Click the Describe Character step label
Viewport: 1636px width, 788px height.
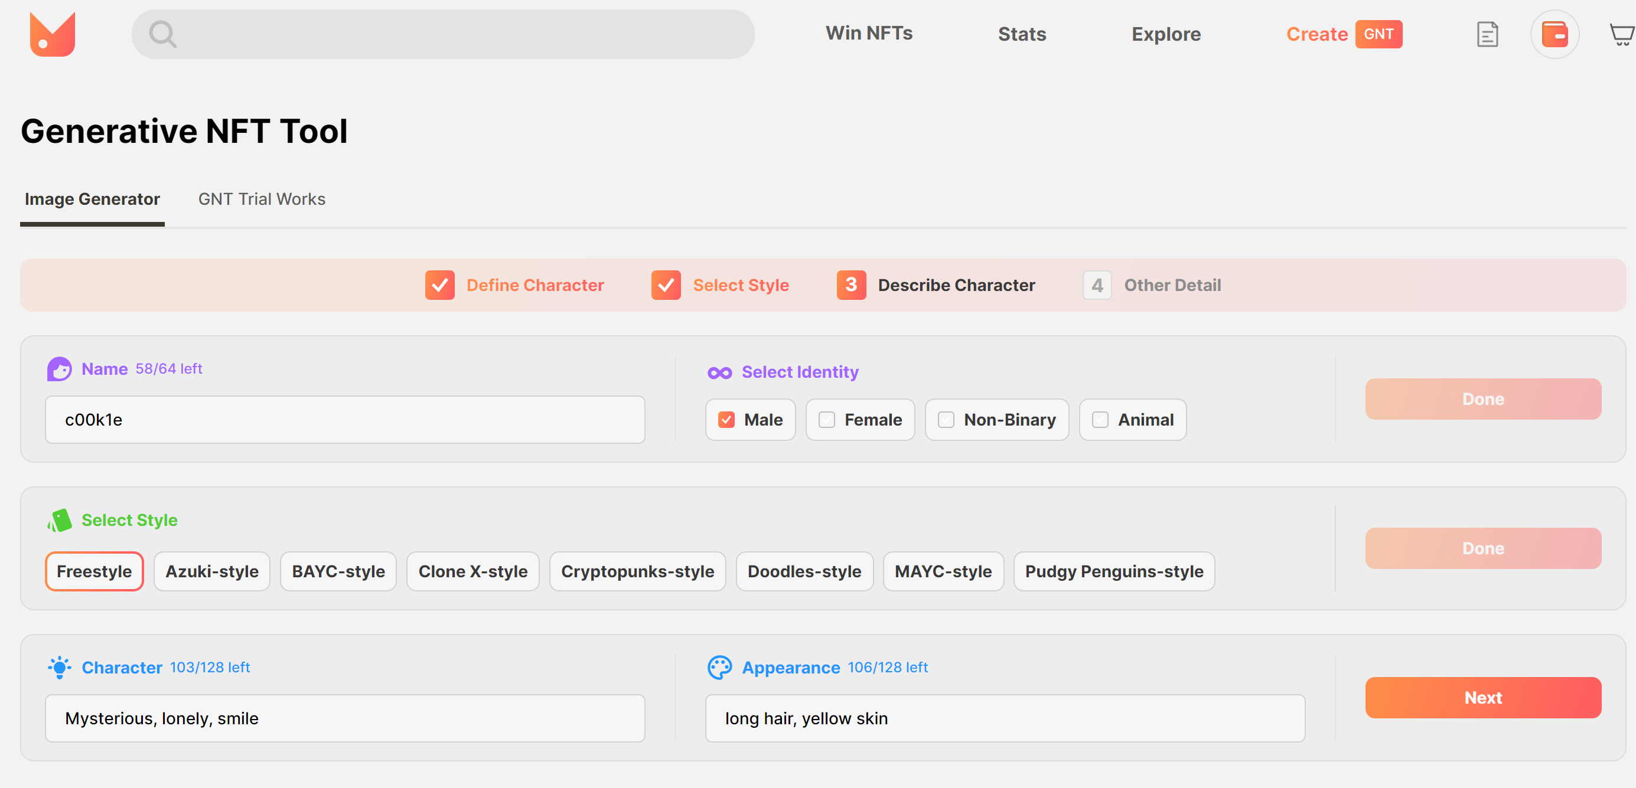click(x=956, y=286)
